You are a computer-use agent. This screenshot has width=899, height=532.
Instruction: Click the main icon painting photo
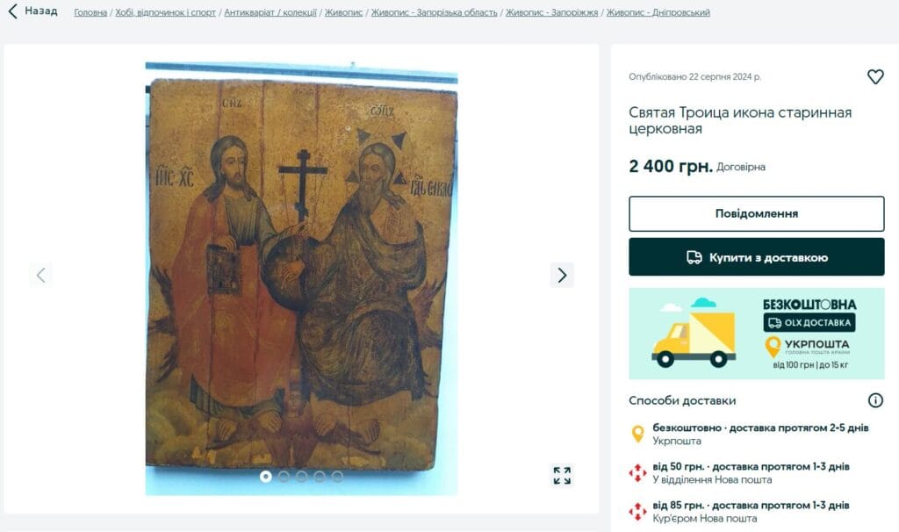302,278
